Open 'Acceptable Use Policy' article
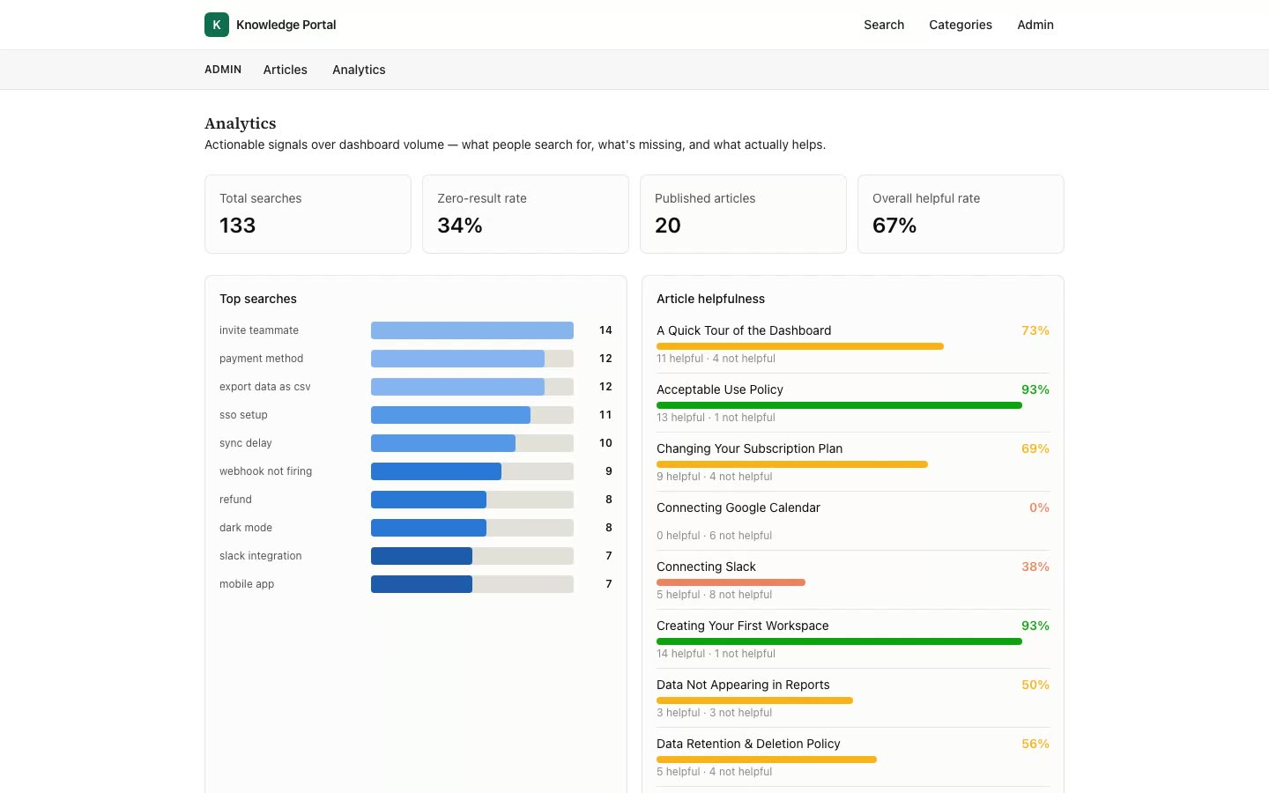Image resolution: width=1269 pixels, height=793 pixels. point(720,389)
